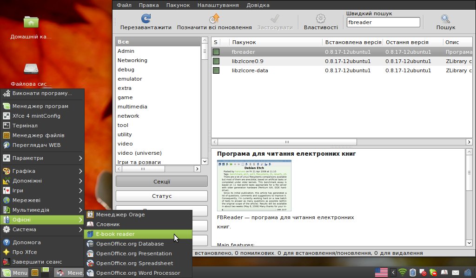Screen dimensions: 476x278
Task: Click the Reload (Перезавантажити) toolbar icon
Action: coord(145,19)
